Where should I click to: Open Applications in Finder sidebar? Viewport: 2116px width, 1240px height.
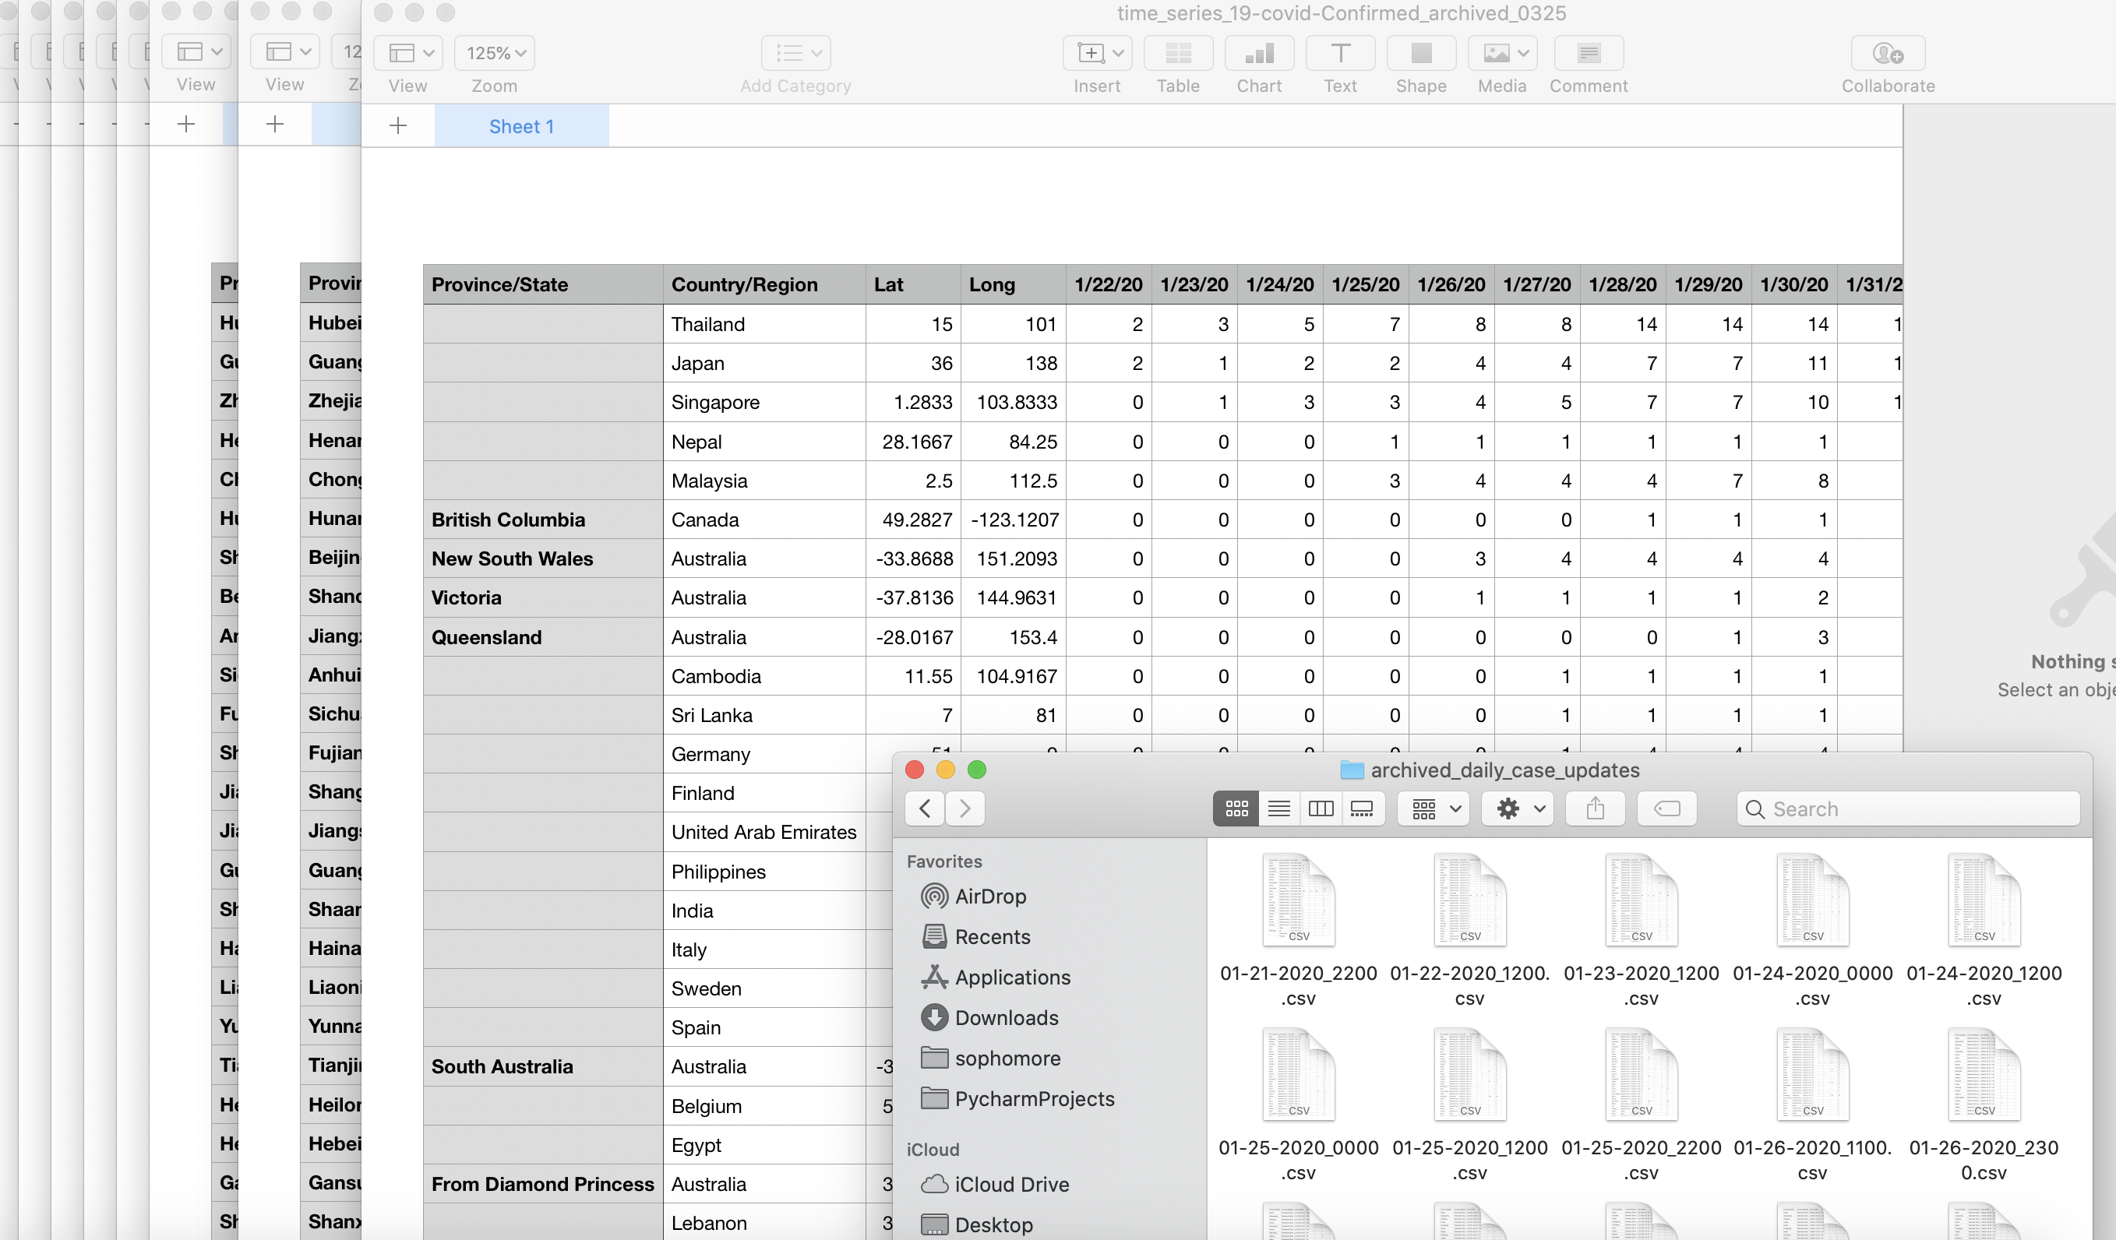tap(996, 977)
